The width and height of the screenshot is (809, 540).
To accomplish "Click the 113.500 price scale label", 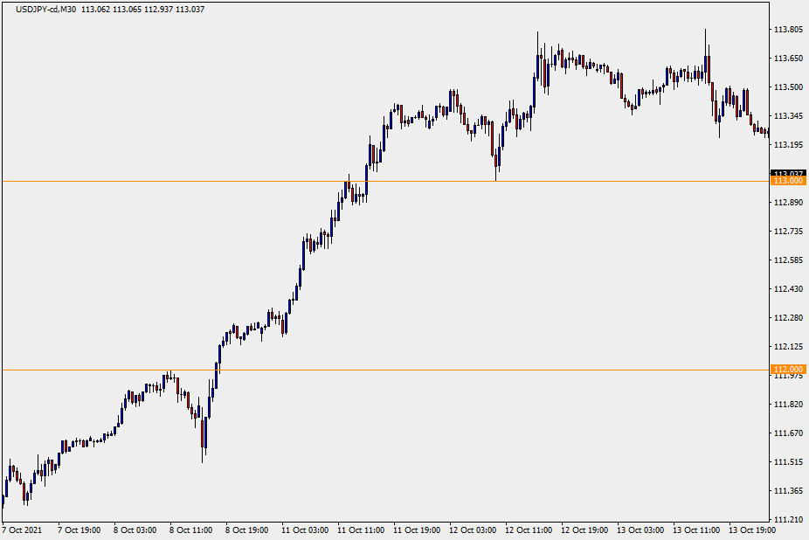I will tap(788, 87).
